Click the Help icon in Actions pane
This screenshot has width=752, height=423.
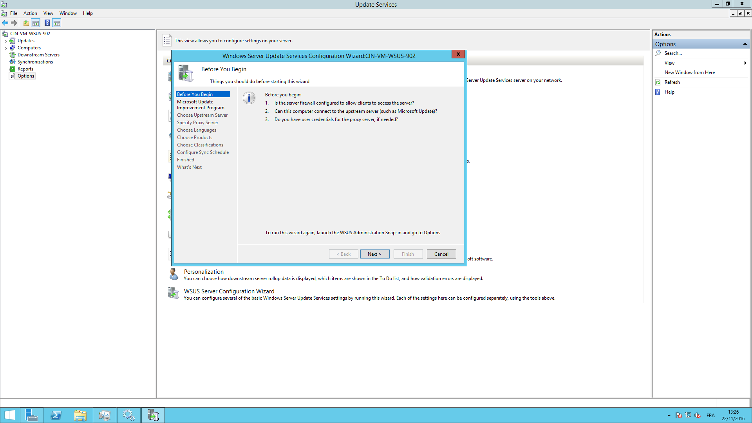658,92
